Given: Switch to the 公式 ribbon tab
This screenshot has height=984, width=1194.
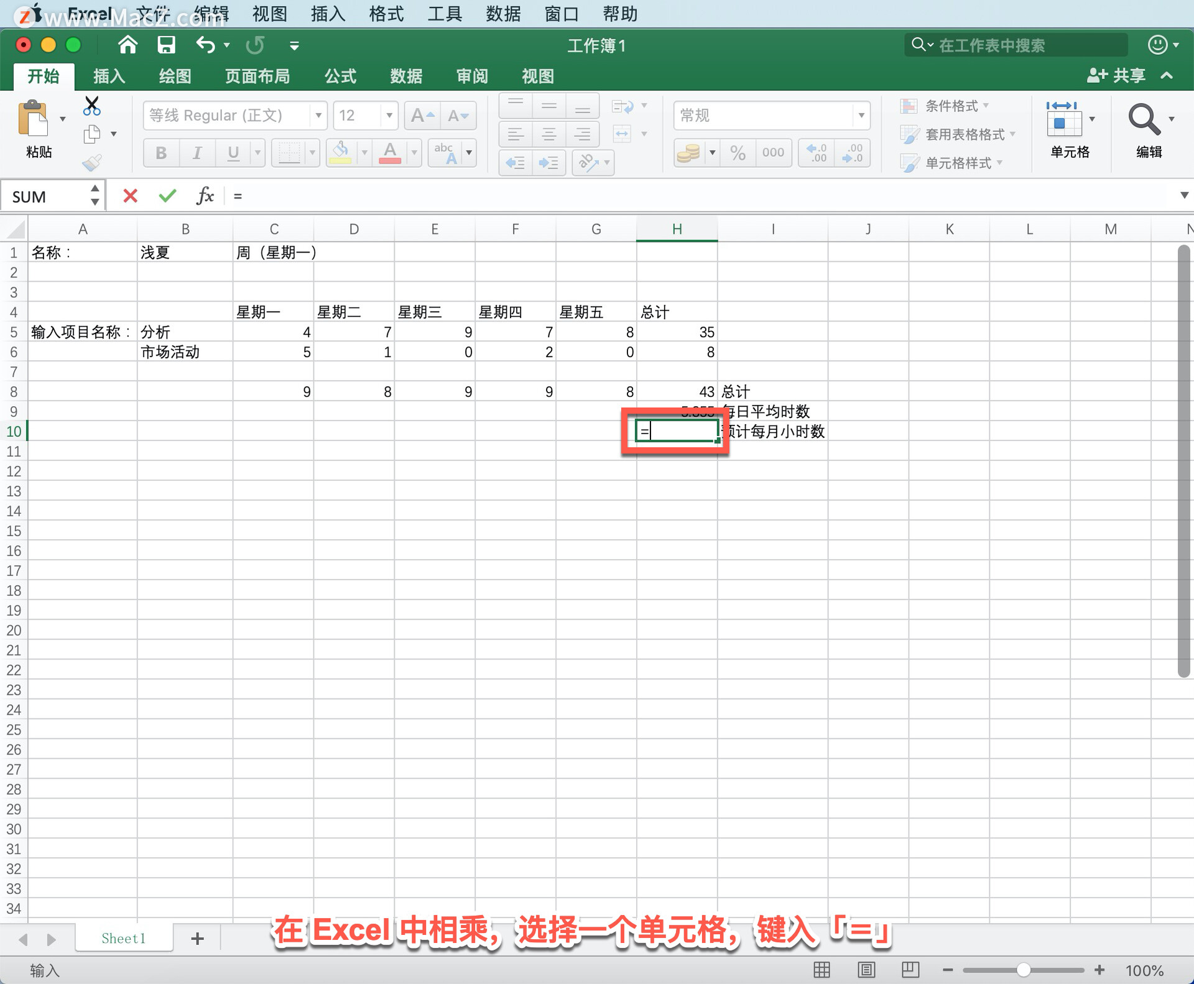Looking at the screenshot, I should click(340, 76).
